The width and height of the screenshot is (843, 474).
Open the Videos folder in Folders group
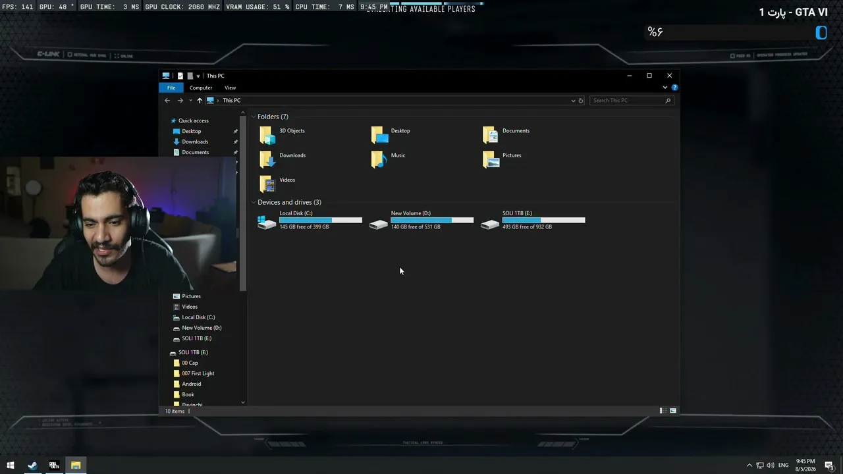tap(277, 183)
